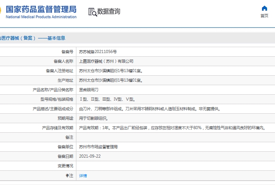Click the 备案人名称 row label
This screenshot has height=185, width=275.
pyautogui.click(x=63, y=61)
